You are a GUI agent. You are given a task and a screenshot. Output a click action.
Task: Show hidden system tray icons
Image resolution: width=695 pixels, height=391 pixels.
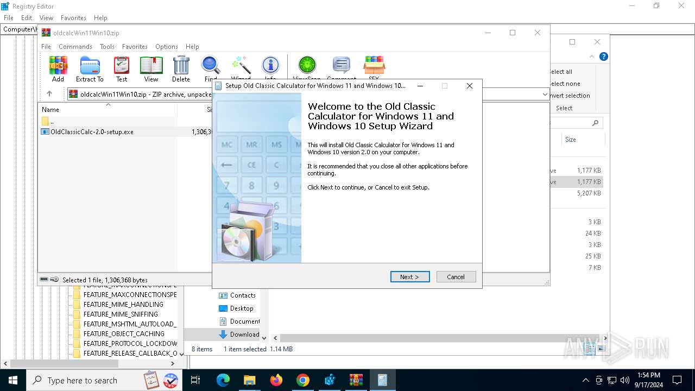point(585,380)
